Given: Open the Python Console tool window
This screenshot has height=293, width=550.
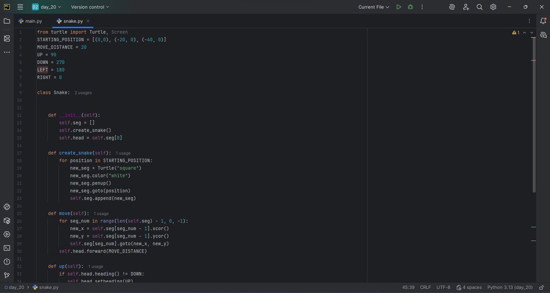Looking at the screenshot, I should [x=6, y=207].
